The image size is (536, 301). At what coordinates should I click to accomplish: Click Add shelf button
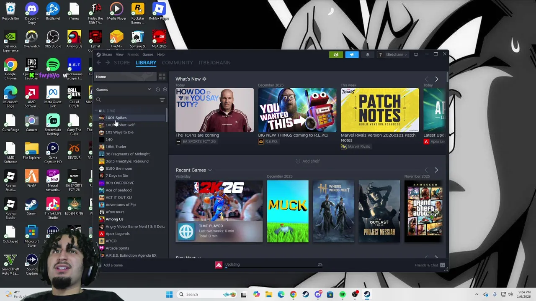click(x=308, y=161)
